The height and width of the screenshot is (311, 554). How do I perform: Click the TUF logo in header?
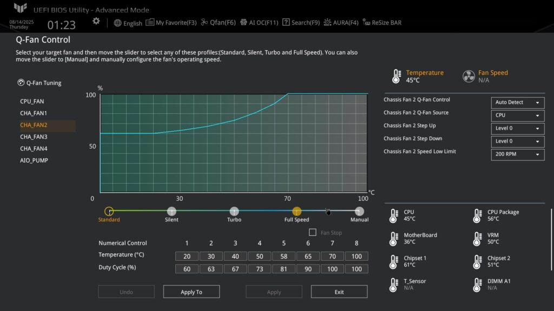[x=21, y=8]
